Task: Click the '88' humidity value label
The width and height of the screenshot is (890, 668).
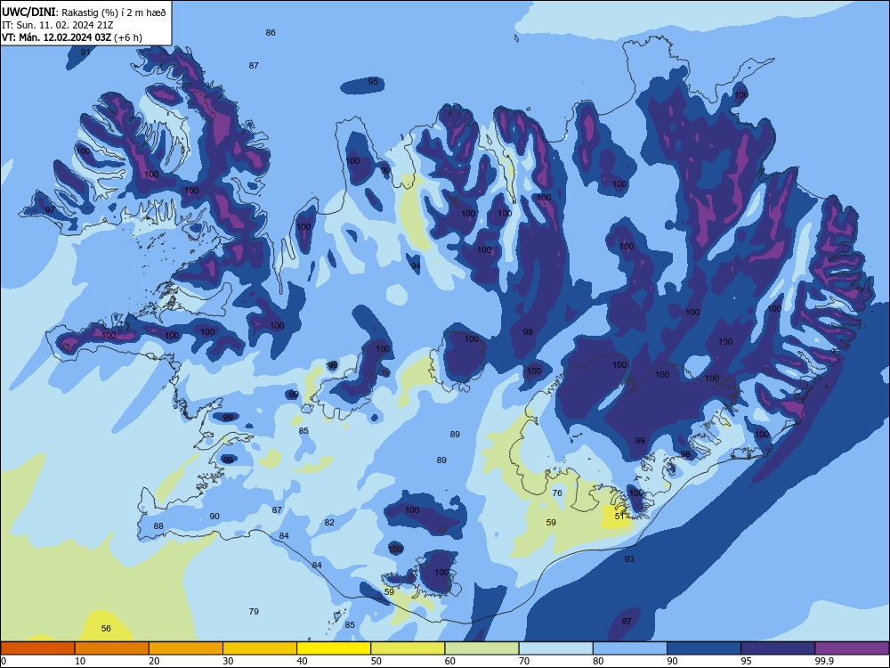Action: click(158, 526)
